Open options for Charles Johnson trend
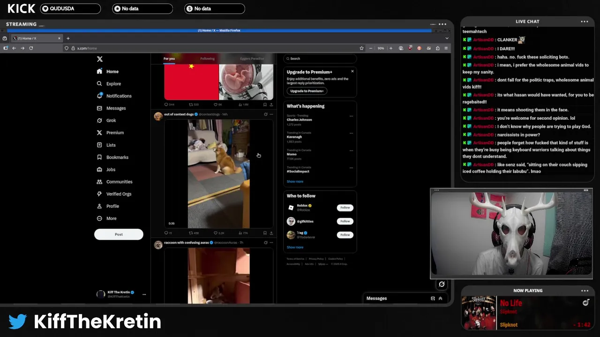This screenshot has height=337, width=600. pyautogui.click(x=351, y=116)
